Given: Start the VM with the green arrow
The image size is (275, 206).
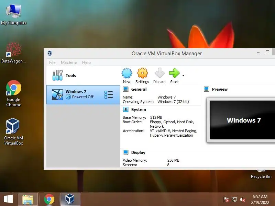Looking at the screenshot, I should click(174, 73).
